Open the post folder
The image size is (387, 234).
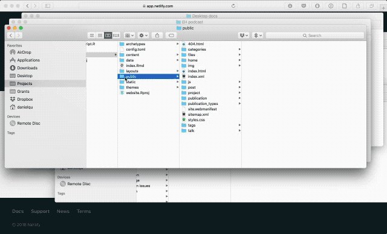click(210, 87)
